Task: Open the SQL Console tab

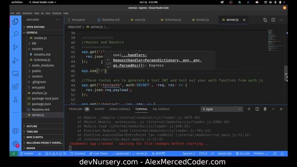Action: tap(161, 109)
